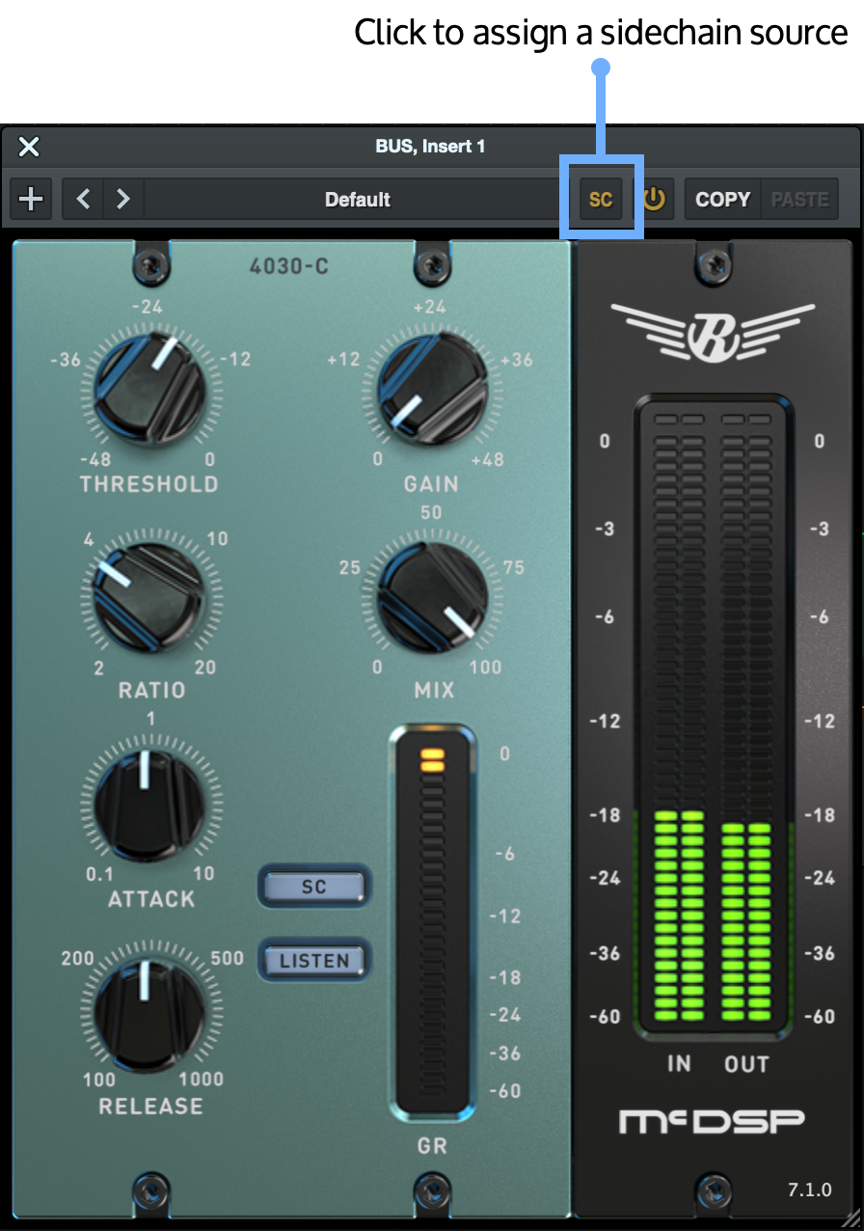Click the RATIO knob
This screenshot has height=1231, width=864.
(149, 600)
